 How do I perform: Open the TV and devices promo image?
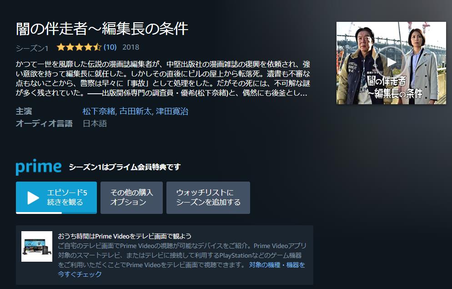point(37,246)
